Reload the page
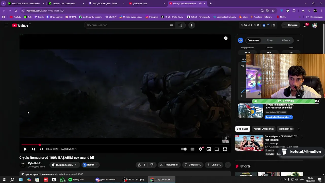325x183 pixels. point(16,11)
